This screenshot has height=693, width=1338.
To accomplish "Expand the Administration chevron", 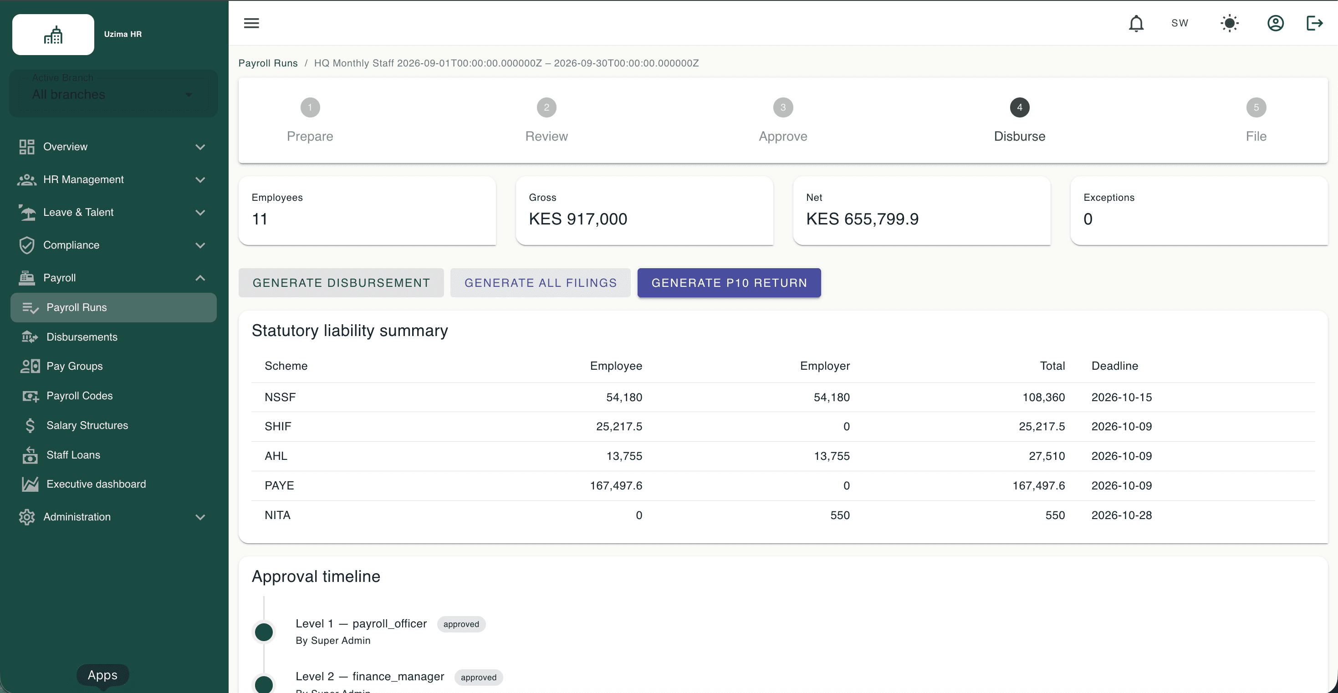I will click(200, 517).
